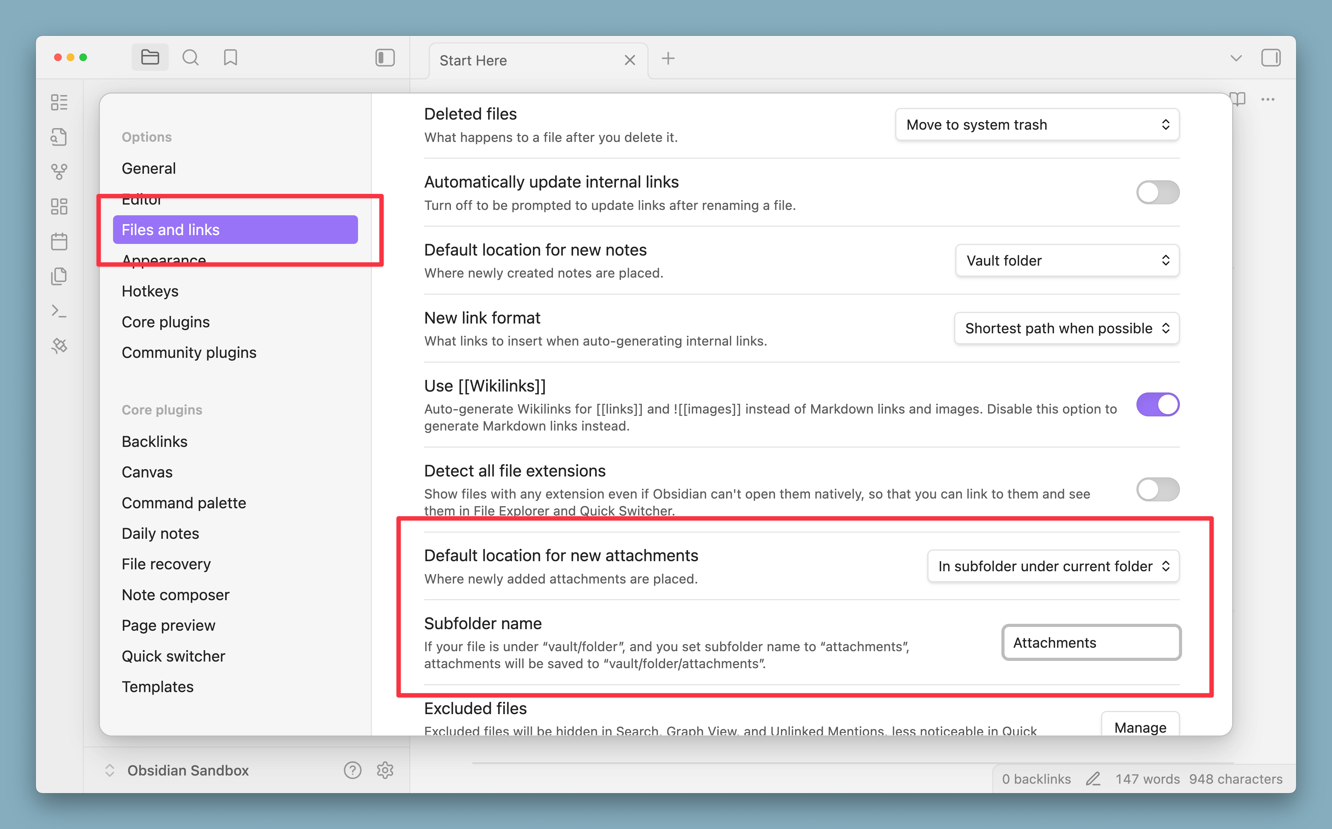Image resolution: width=1332 pixels, height=829 pixels.
Task: Open the bookmarks icon
Action: coord(231,58)
